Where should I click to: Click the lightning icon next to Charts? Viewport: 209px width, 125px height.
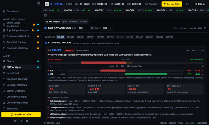pyautogui.click(x=38, y=61)
